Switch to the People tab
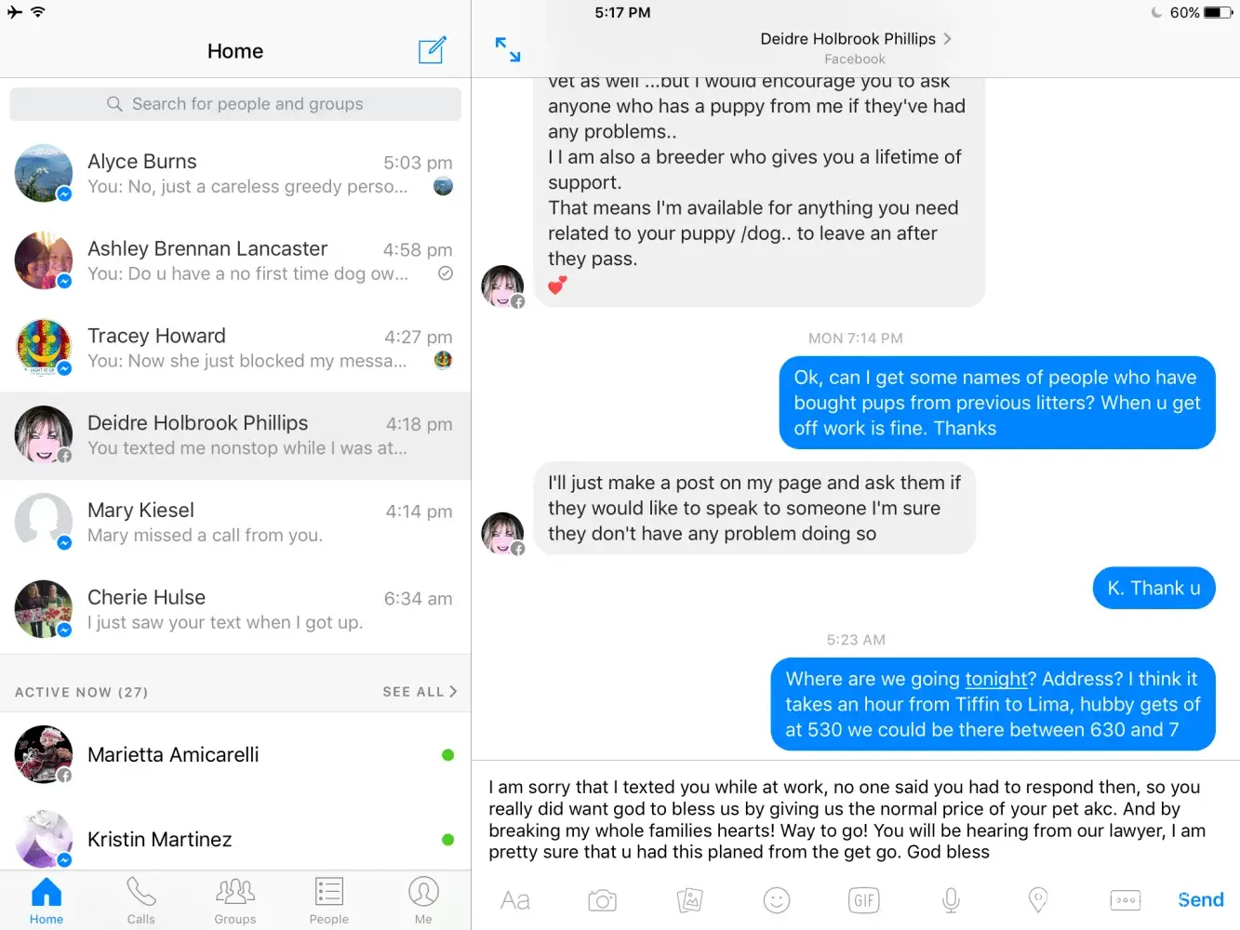Viewport: 1240px width, 930px height. [x=329, y=900]
